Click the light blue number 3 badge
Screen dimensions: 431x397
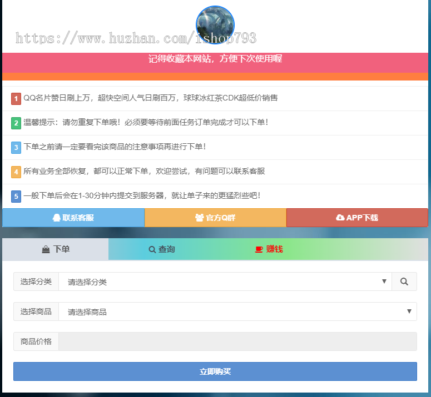point(16,147)
